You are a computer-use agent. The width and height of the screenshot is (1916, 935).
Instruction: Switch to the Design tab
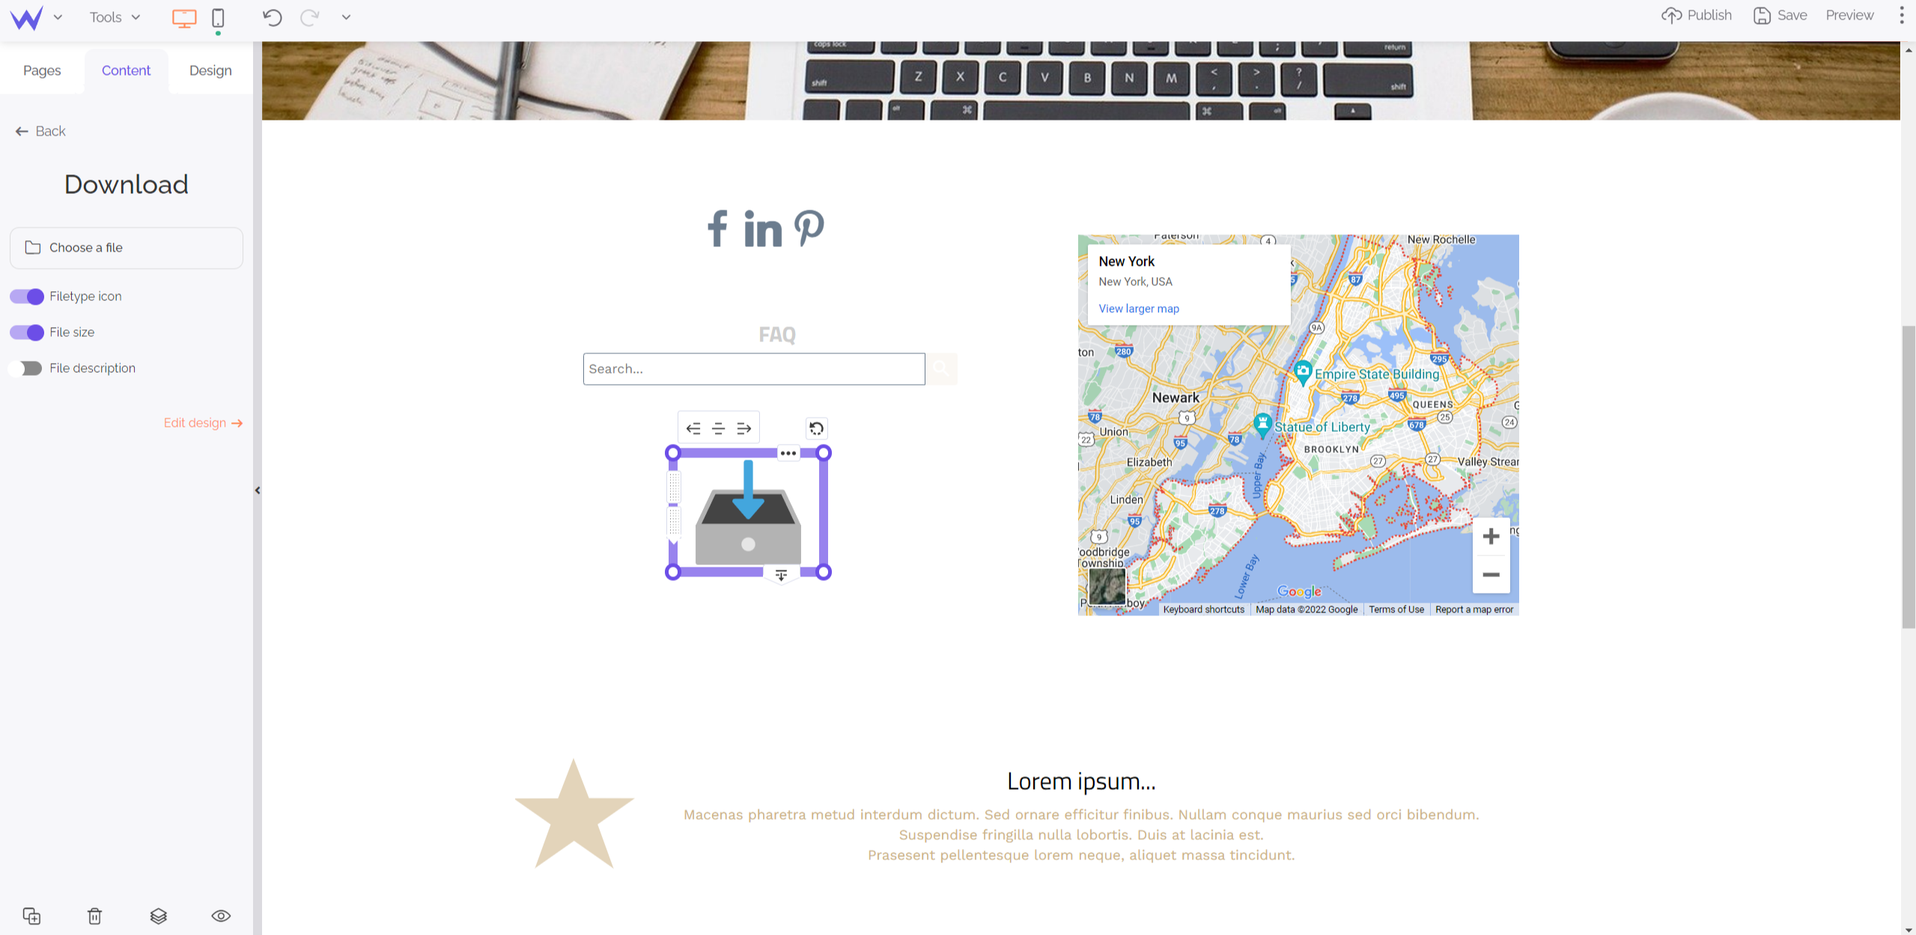pos(210,70)
